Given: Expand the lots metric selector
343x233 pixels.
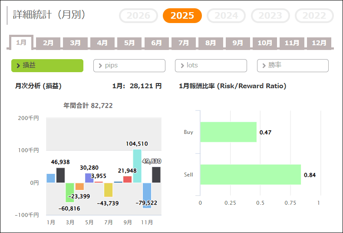Looking at the screenshot, I should (x=211, y=66).
